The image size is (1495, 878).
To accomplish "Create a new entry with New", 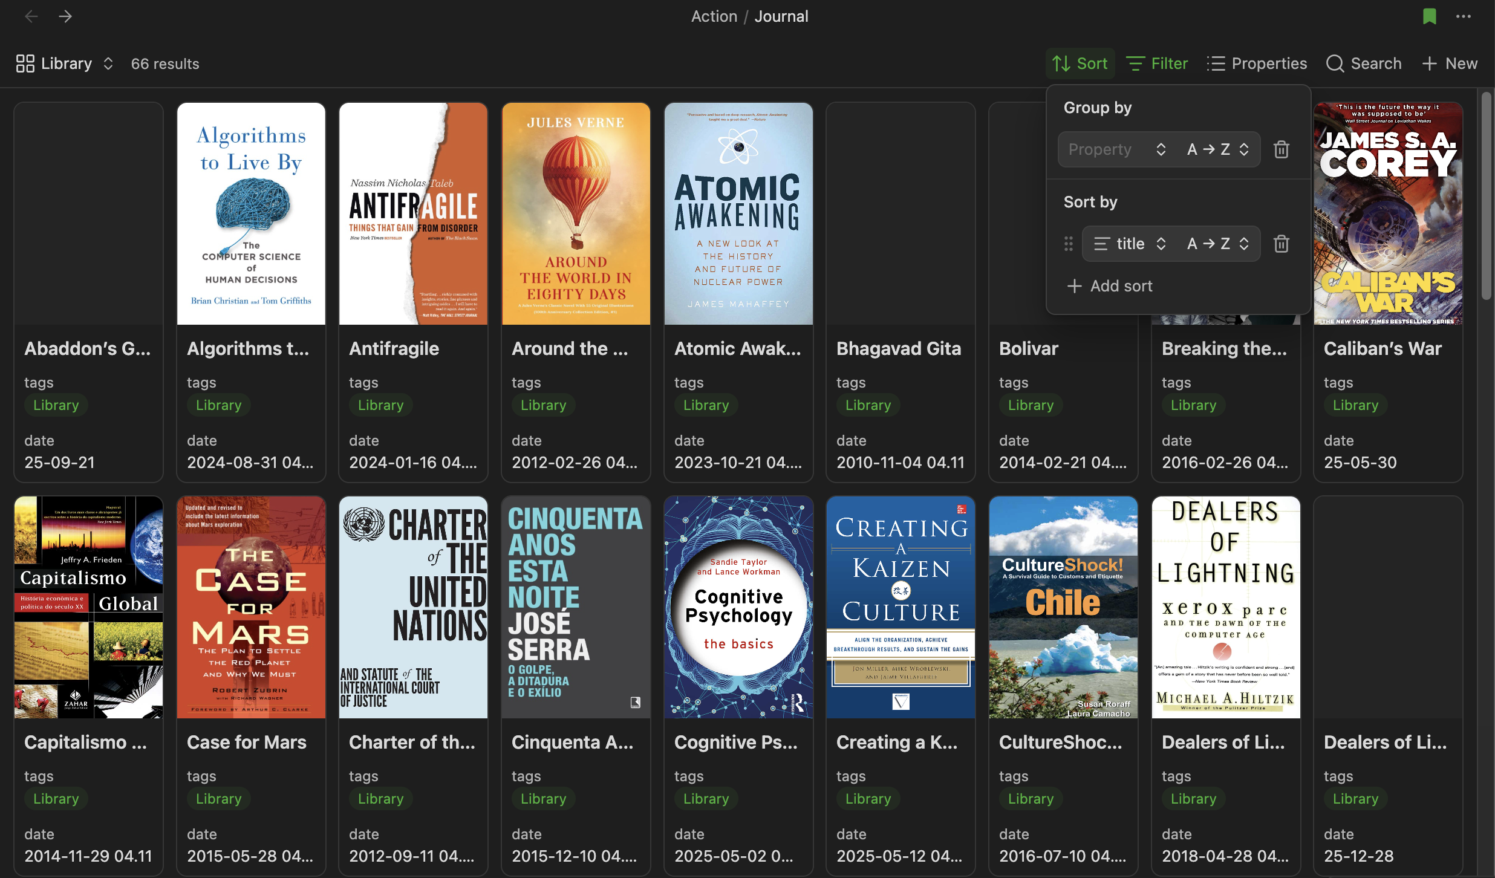I will point(1449,63).
